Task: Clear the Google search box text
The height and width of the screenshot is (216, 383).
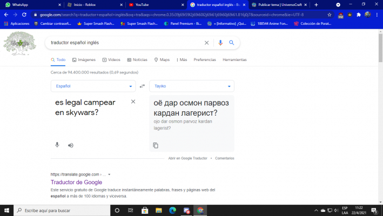Action: 206,43
